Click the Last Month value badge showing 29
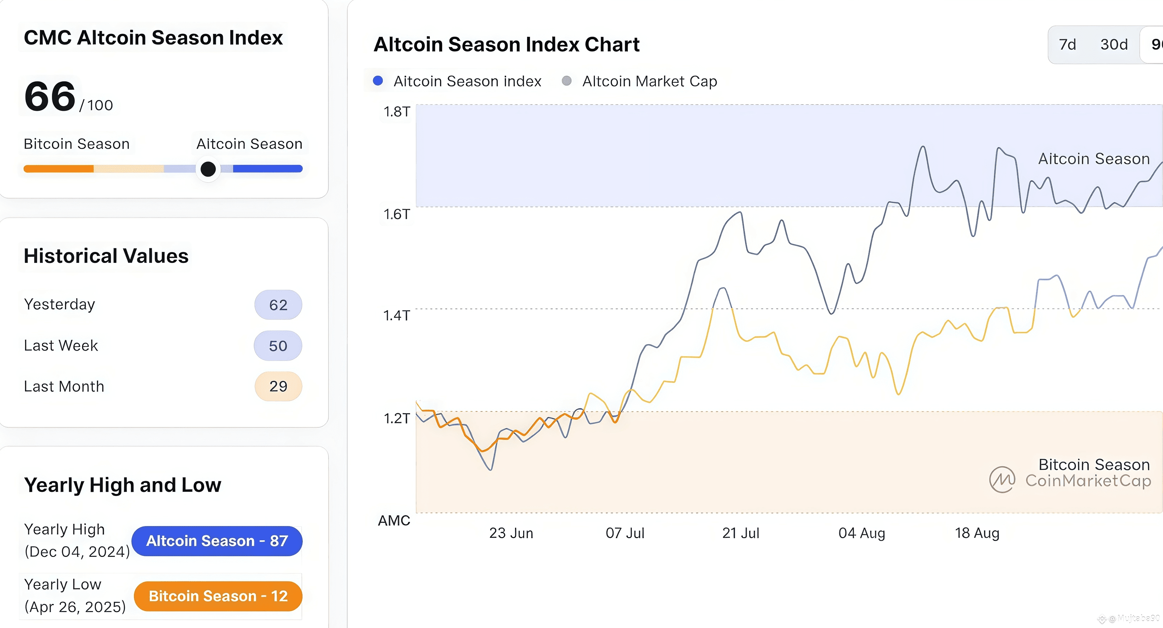1163x628 pixels. pyautogui.click(x=278, y=386)
